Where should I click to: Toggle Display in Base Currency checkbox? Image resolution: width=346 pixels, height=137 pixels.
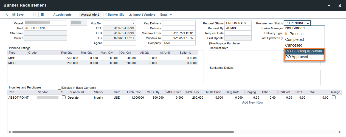tap(60, 88)
